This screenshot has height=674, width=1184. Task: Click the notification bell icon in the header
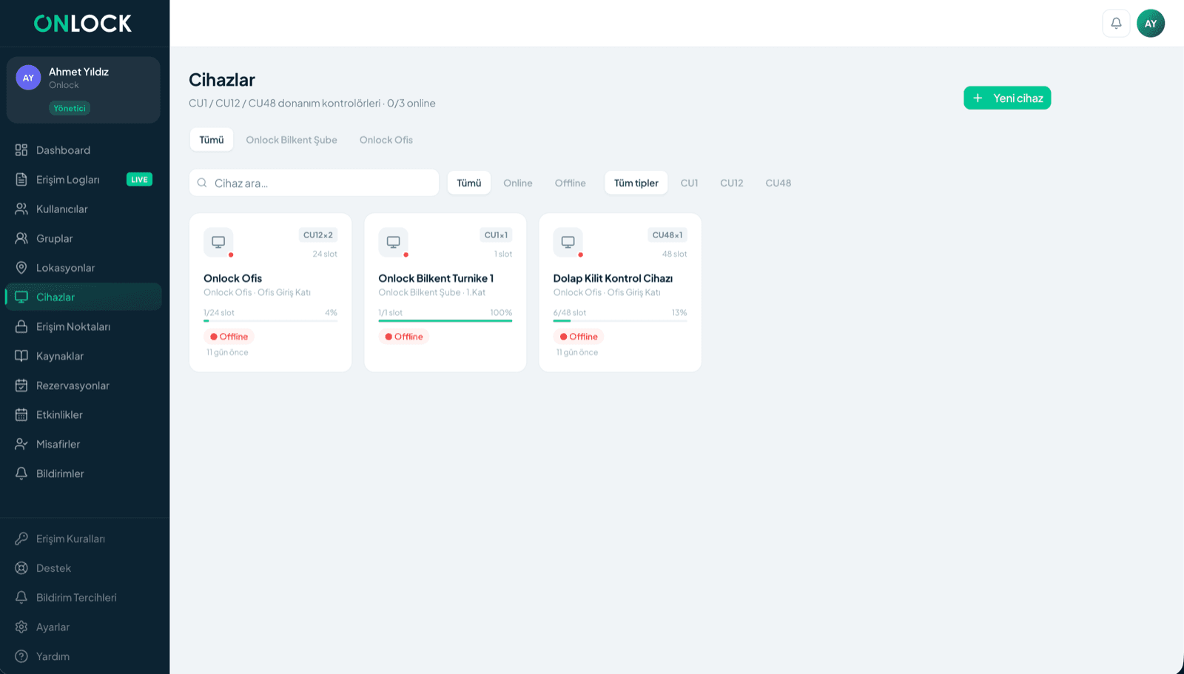[x=1116, y=23]
